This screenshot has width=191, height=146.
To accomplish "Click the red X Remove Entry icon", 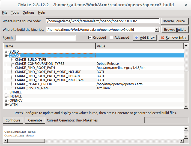I will click(x=162, y=38).
